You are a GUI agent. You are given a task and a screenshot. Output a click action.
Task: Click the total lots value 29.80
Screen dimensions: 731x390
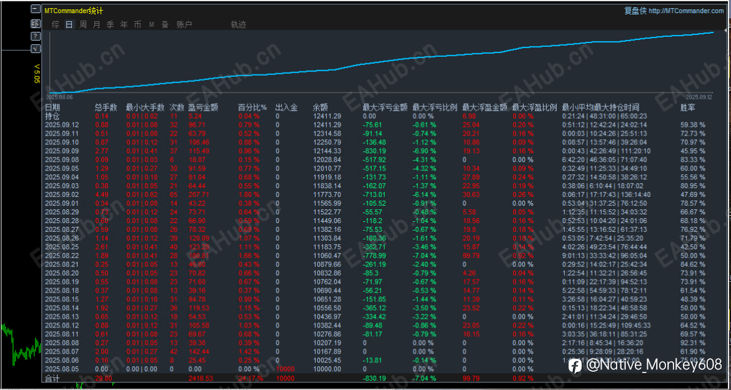(x=103, y=378)
